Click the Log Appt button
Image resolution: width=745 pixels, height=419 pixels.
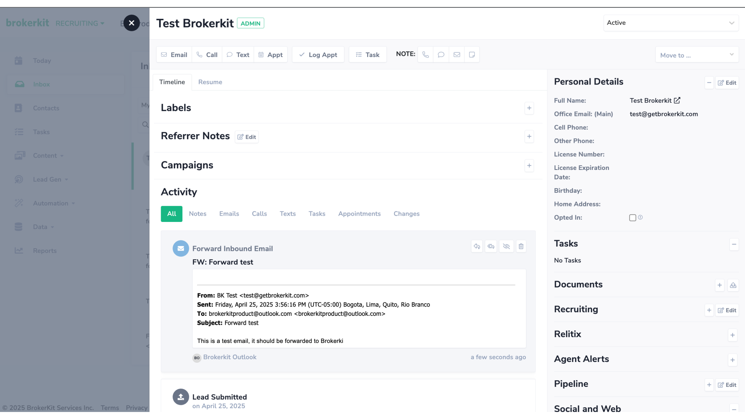(318, 55)
